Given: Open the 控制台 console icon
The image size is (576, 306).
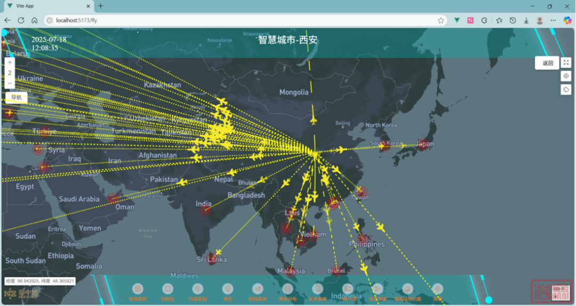Looking at the screenshot, I should pyautogui.click(x=167, y=288).
